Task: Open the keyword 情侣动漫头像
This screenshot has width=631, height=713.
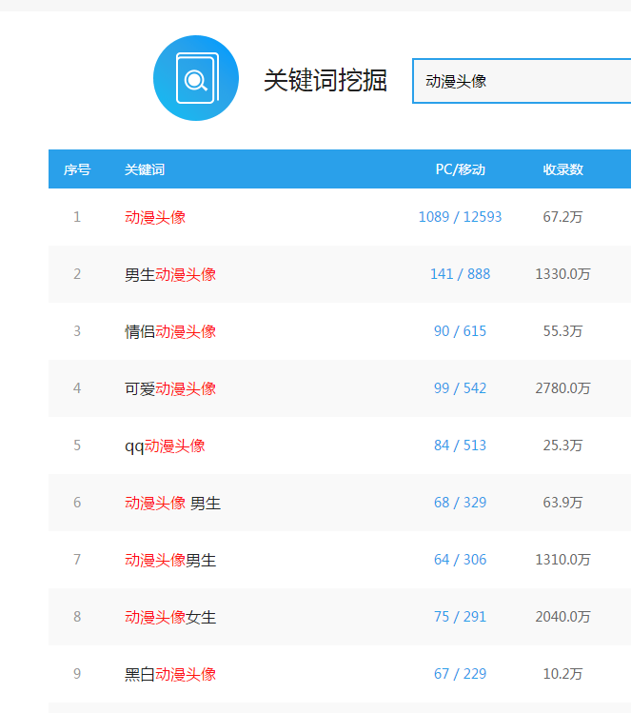Action: (x=170, y=331)
